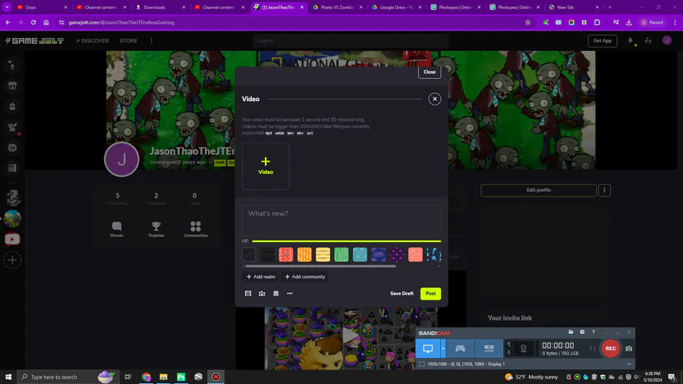The width and height of the screenshot is (683, 384).
Task: Select Bandicam game recording mode
Action: point(460,348)
